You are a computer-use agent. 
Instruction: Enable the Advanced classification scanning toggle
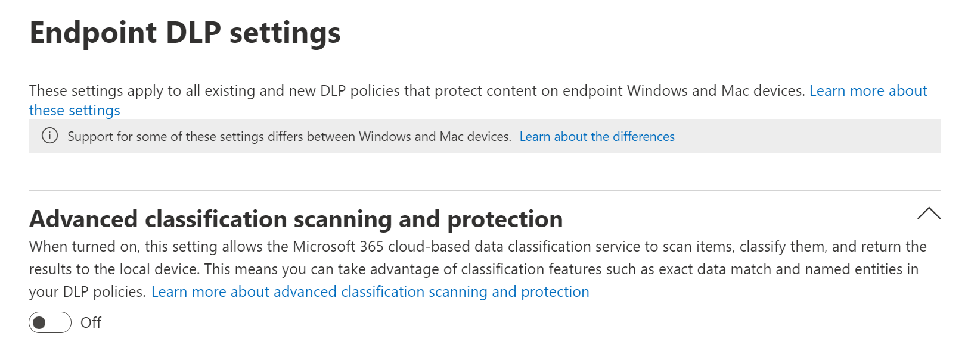coord(50,322)
